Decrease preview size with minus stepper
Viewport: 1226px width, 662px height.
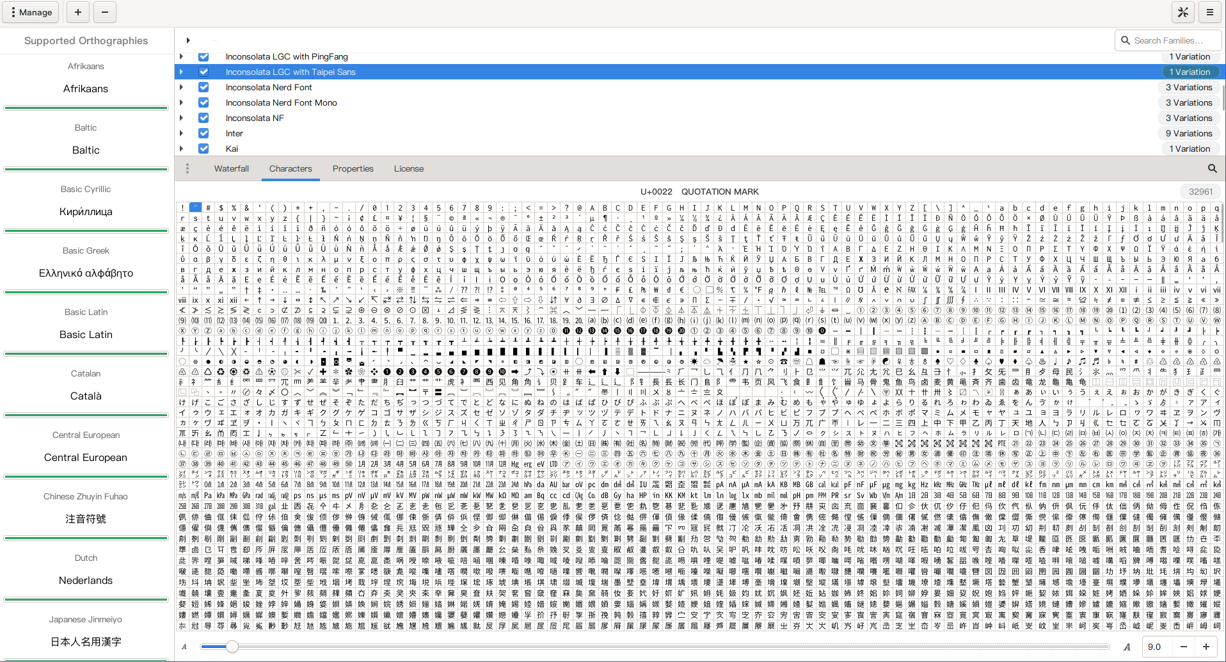[x=1184, y=647]
